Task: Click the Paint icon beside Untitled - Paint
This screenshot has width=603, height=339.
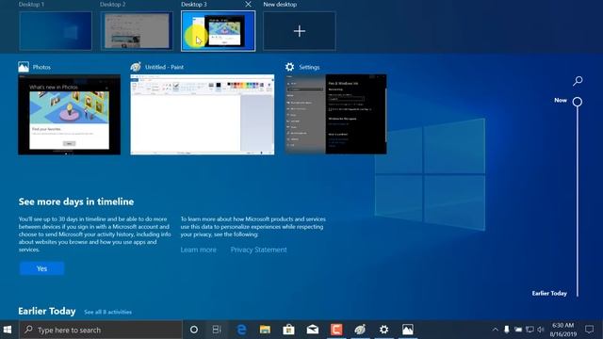Action: pyautogui.click(x=136, y=67)
